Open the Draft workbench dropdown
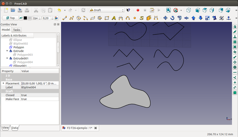The height and width of the screenshot is (137, 238). point(107,10)
